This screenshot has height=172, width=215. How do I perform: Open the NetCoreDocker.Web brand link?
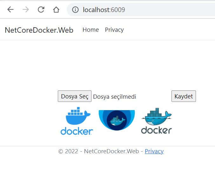(x=39, y=30)
